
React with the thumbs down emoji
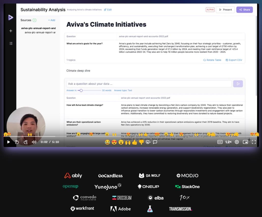(141, 142)
